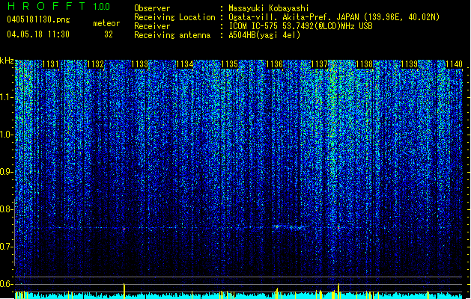Click the 1137 time marker

[319, 64]
